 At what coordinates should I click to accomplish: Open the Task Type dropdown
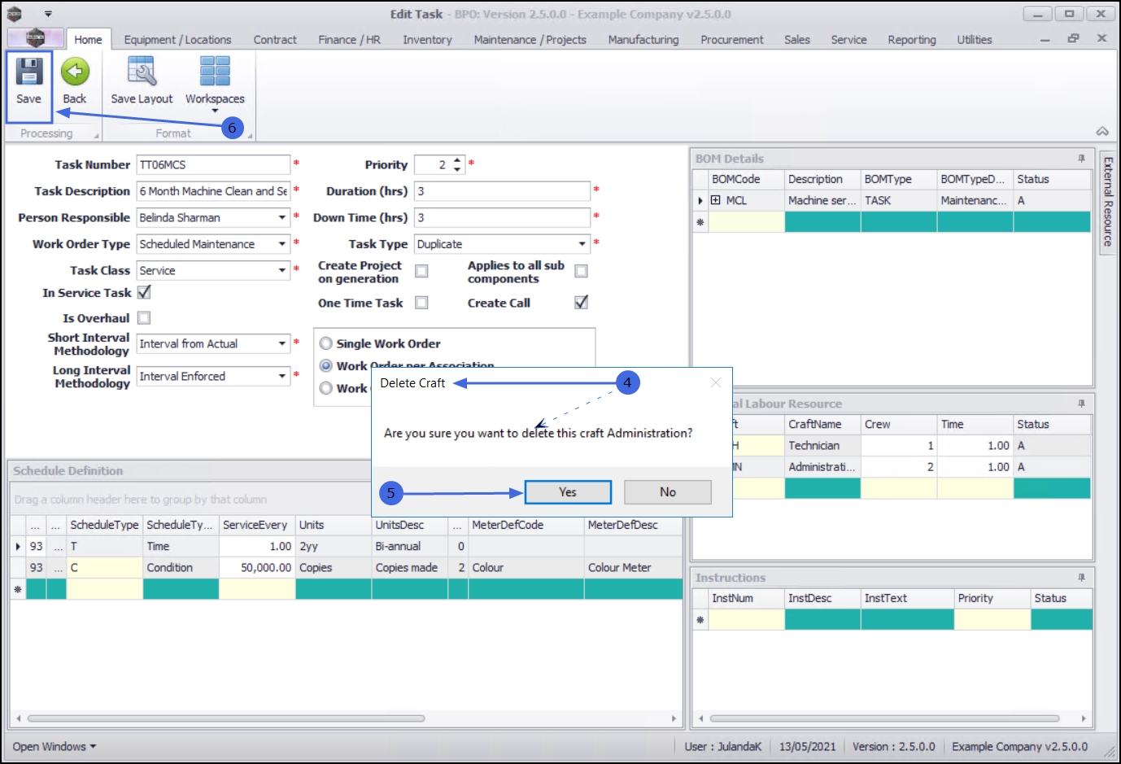click(582, 244)
